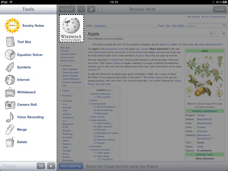Select the Read tab
Screen dimensions: 228x171
[x=161, y=26]
